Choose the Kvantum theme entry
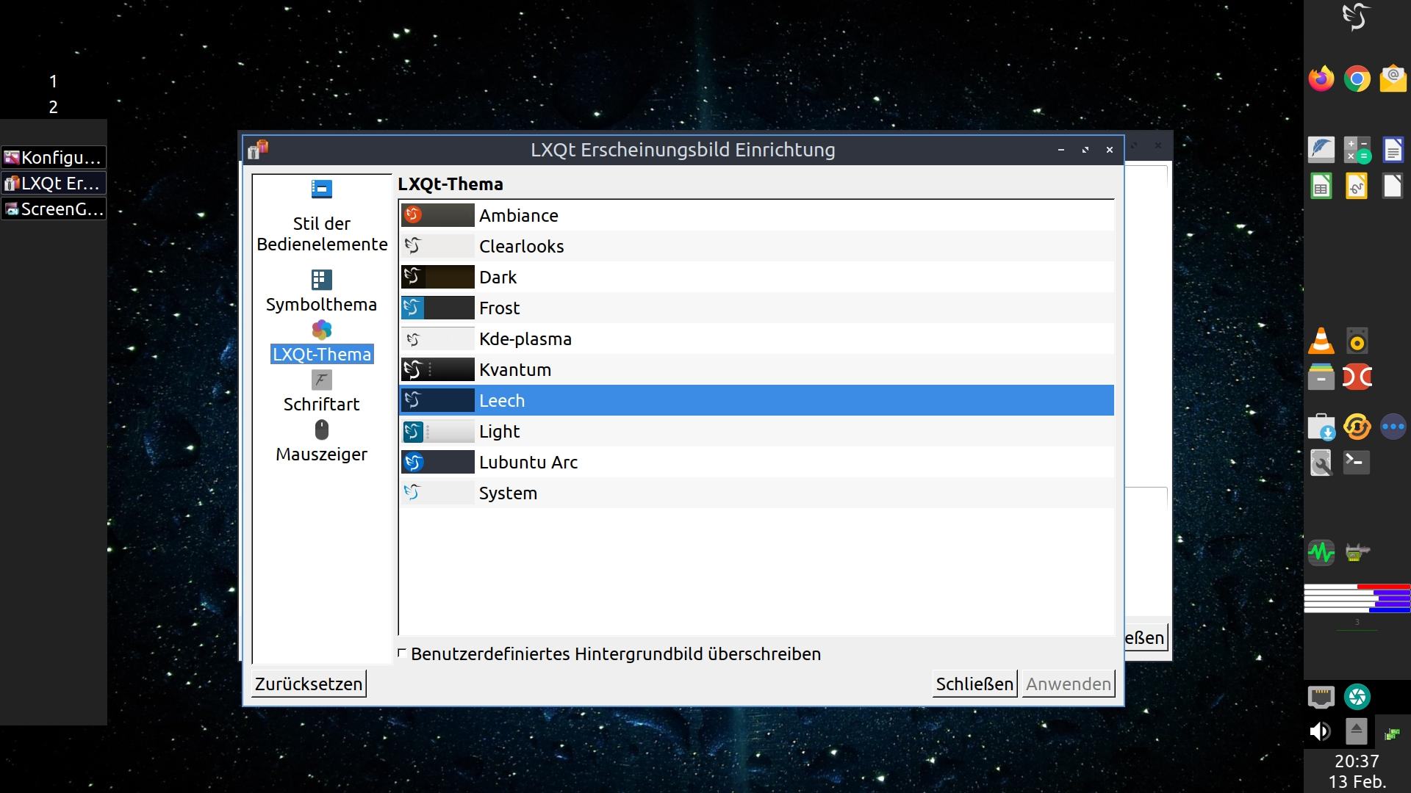Image resolution: width=1411 pixels, height=793 pixels. [x=514, y=369]
